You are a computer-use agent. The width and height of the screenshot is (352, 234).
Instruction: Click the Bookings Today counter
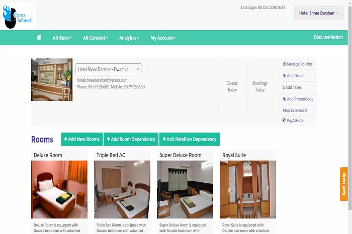pos(260,86)
